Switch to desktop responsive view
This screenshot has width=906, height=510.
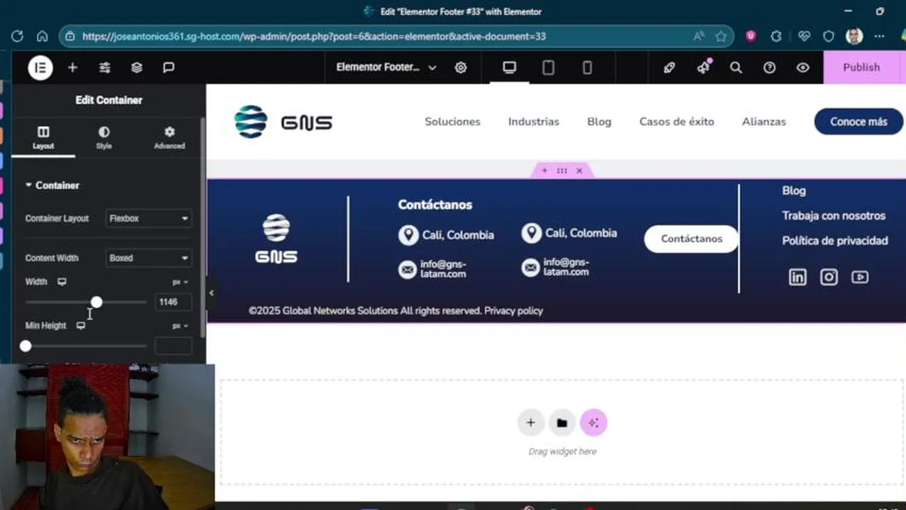(x=509, y=67)
